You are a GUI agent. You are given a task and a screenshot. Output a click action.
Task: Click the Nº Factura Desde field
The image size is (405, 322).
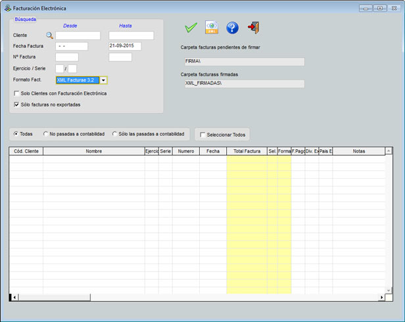(67, 57)
